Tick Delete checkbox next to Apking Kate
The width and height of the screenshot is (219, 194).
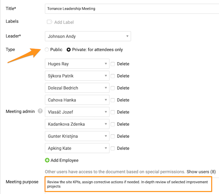point(113,148)
